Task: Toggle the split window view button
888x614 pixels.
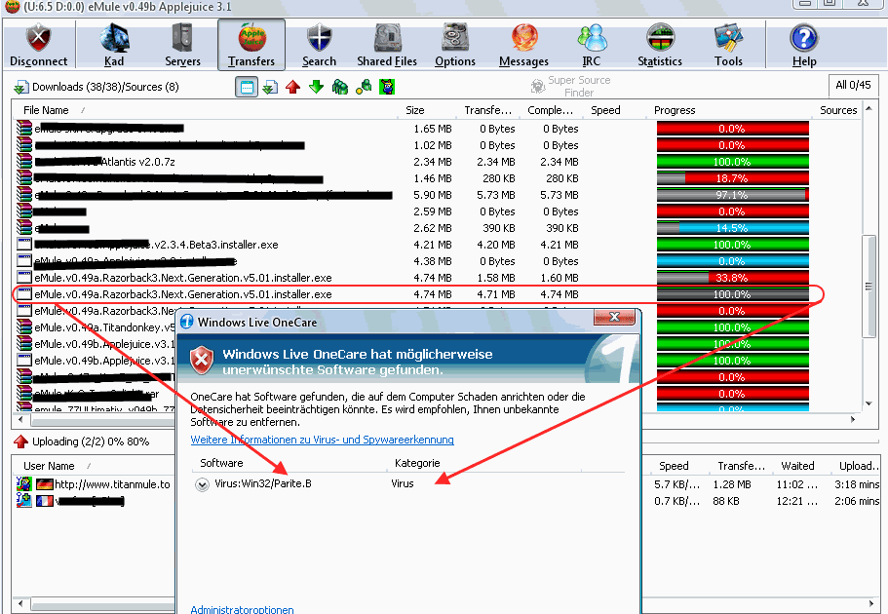Action: pyautogui.click(x=247, y=88)
